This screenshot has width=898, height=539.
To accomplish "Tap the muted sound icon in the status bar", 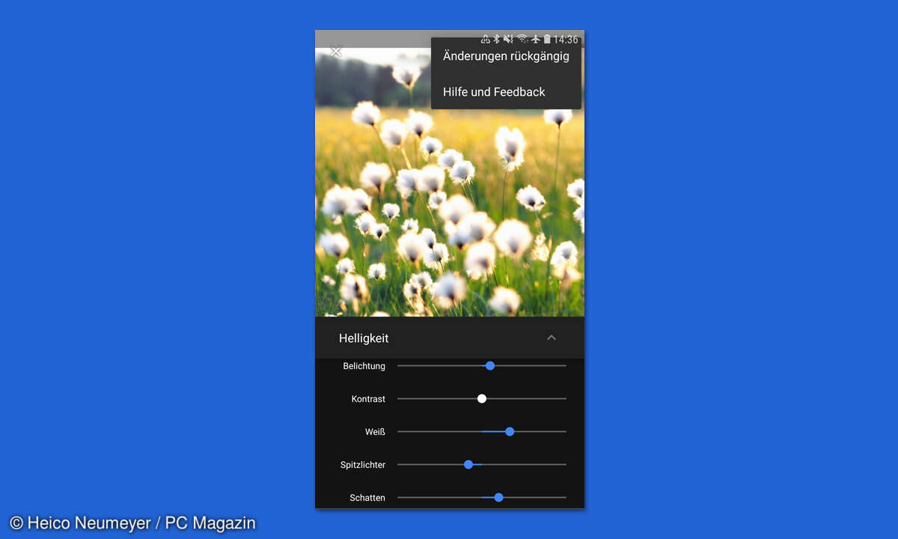I will click(x=508, y=39).
